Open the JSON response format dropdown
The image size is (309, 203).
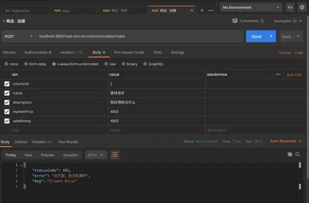click(x=96, y=155)
